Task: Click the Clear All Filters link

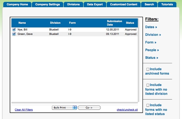Action: pyautogui.click(x=24, y=110)
